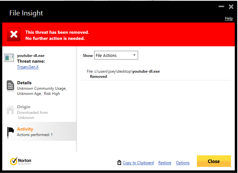Screen dimensions: 238x173
Task: Click Restore to restore the file
Action: (x=165, y=163)
